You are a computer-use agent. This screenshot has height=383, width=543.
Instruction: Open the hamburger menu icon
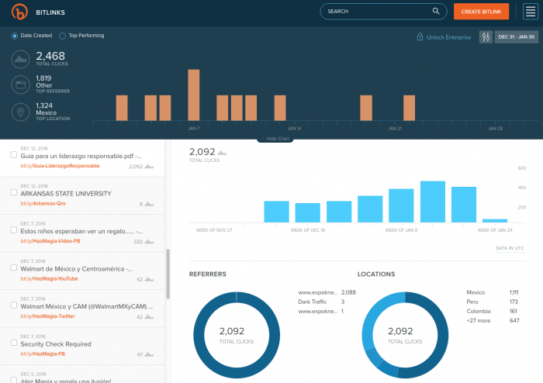(x=530, y=12)
